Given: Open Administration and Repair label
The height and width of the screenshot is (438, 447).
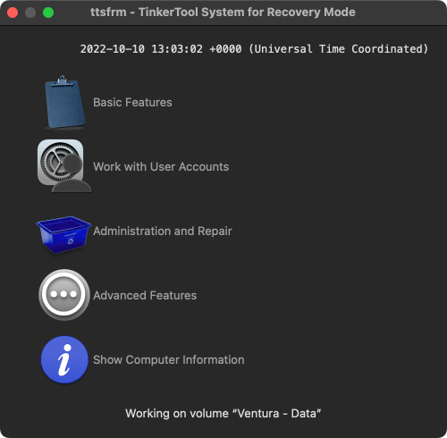Looking at the screenshot, I should point(163,232).
